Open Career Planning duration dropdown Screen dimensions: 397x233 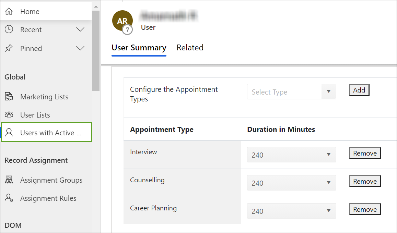click(x=291, y=211)
